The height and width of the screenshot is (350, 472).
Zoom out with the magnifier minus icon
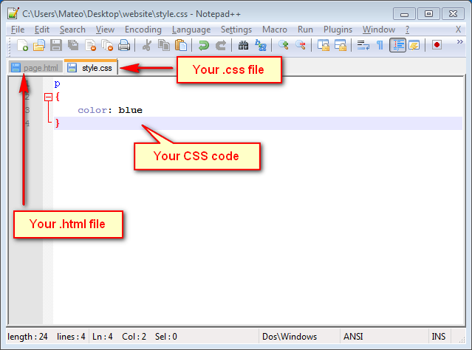click(301, 45)
